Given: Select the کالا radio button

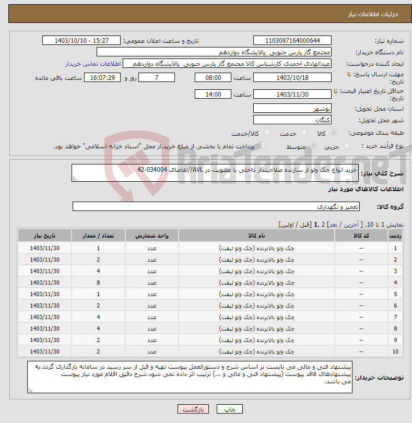Looking at the screenshot, I should pyautogui.click(x=334, y=133).
